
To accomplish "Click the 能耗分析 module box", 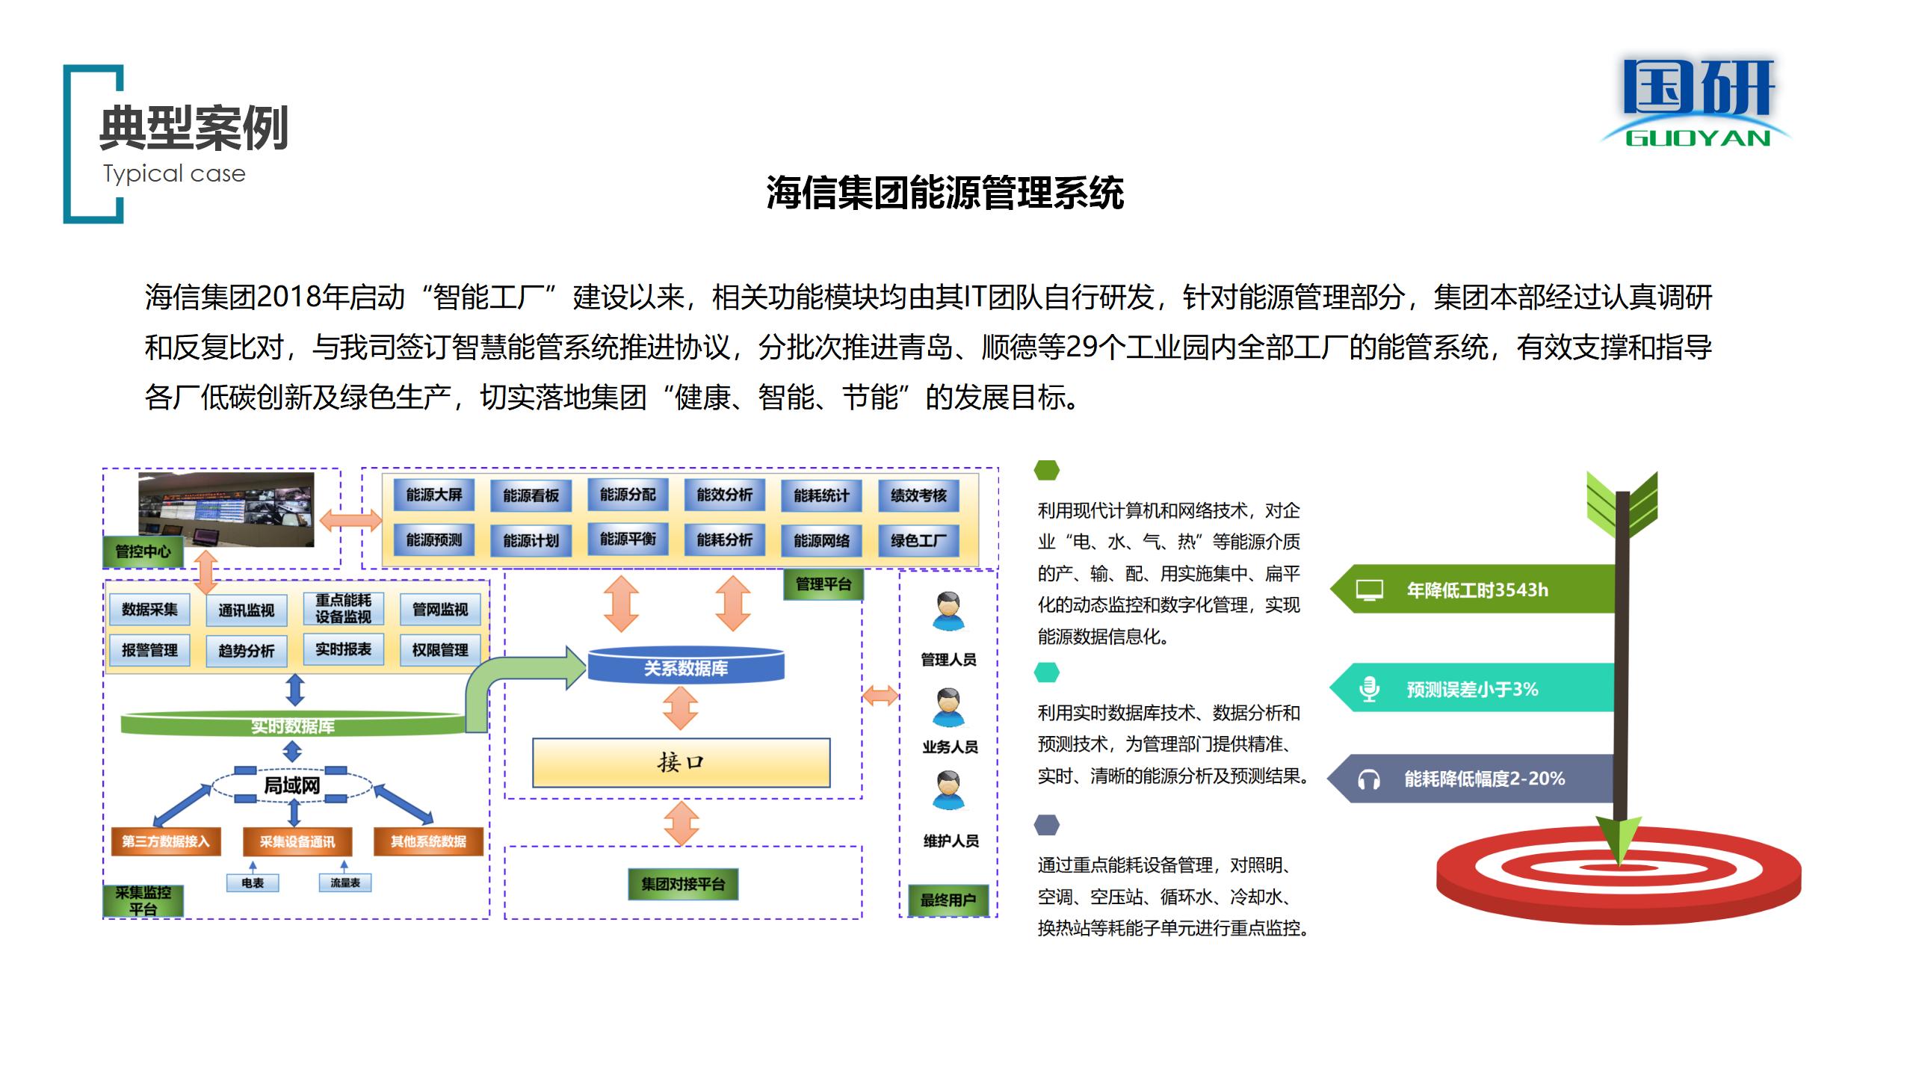I will (x=725, y=539).
